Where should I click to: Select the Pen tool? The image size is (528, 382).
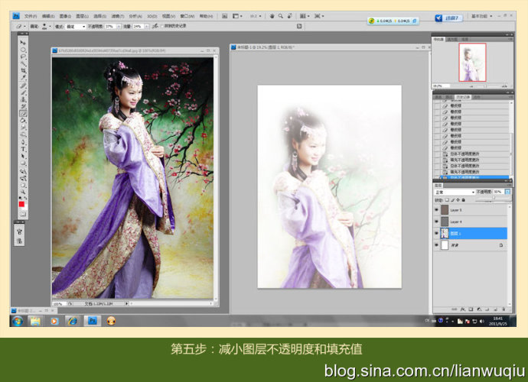(23, 142)
